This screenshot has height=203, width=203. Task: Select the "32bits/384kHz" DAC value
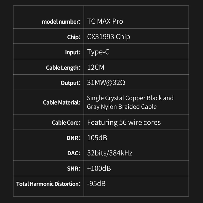tap(110, 153)
